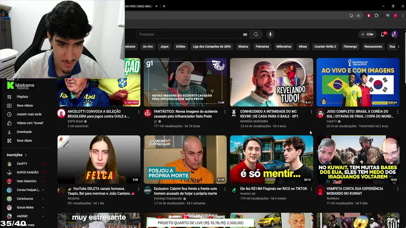Open Seus clipes scissors icon
Viewport: 406px width, 228px height.
click(x=9, y=141)
